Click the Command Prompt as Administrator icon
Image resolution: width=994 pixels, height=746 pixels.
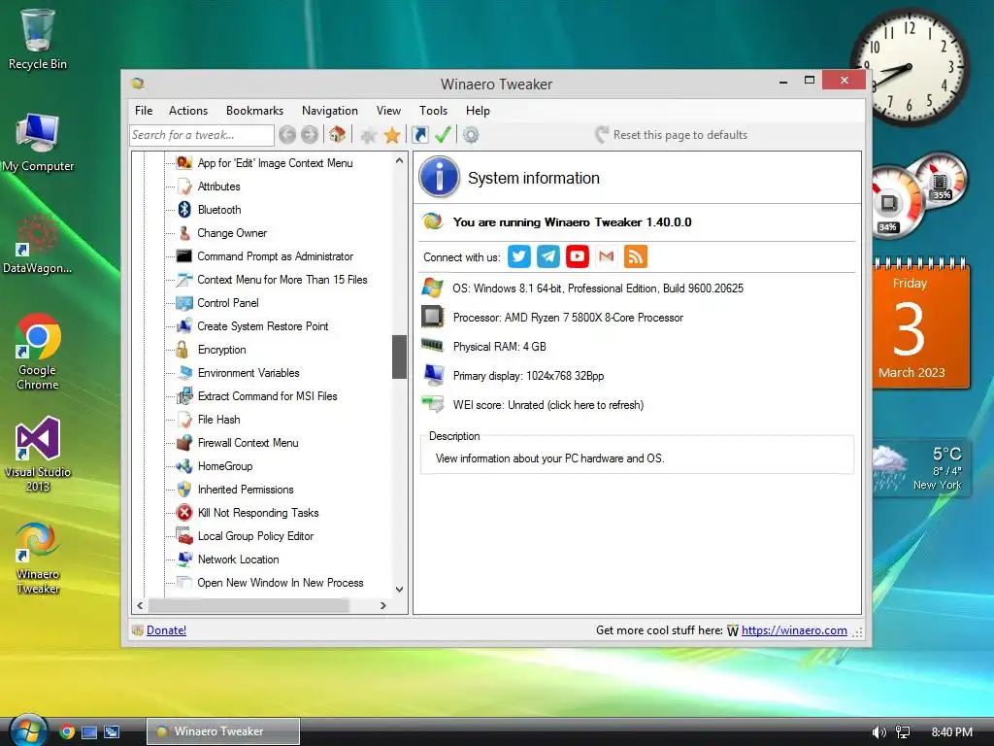pos(183,256)
